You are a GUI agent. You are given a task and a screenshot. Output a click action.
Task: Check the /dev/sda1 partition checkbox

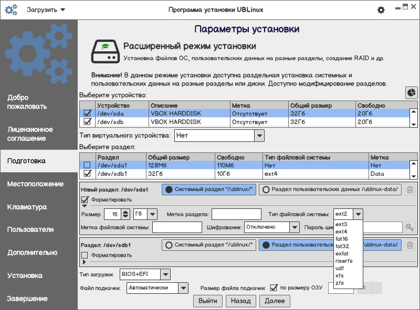tap(88, 165)
